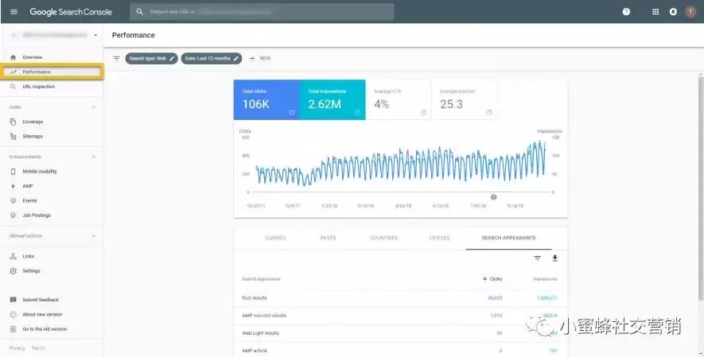This screenshot has width=704, height=357.
Task: Open the notifications bell
Action: (x=673, y=12)
